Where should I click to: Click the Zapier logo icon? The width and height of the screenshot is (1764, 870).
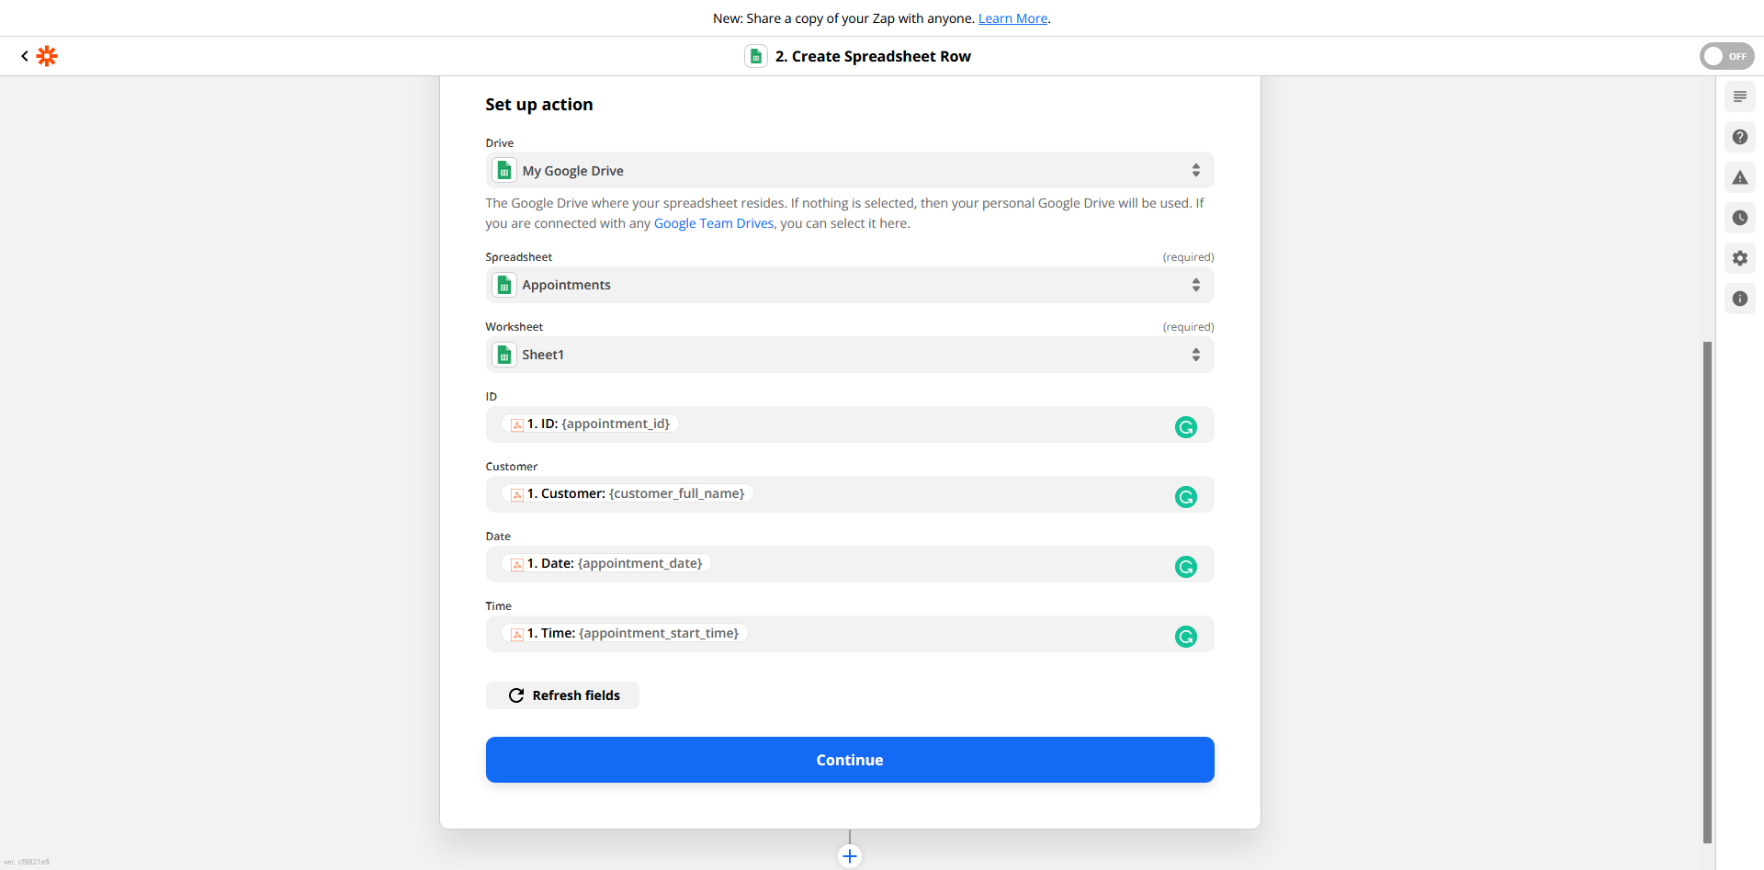click(x=47, y=56)
